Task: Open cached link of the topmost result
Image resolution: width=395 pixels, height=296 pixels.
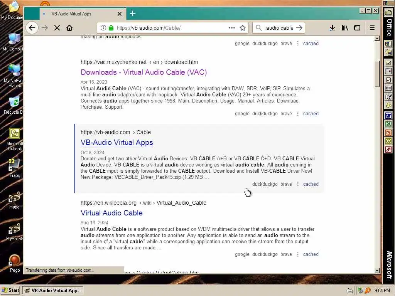Action: pos(311,43)
